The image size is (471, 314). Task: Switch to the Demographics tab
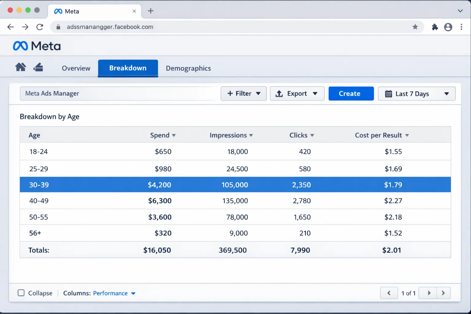tap(188, 68)
